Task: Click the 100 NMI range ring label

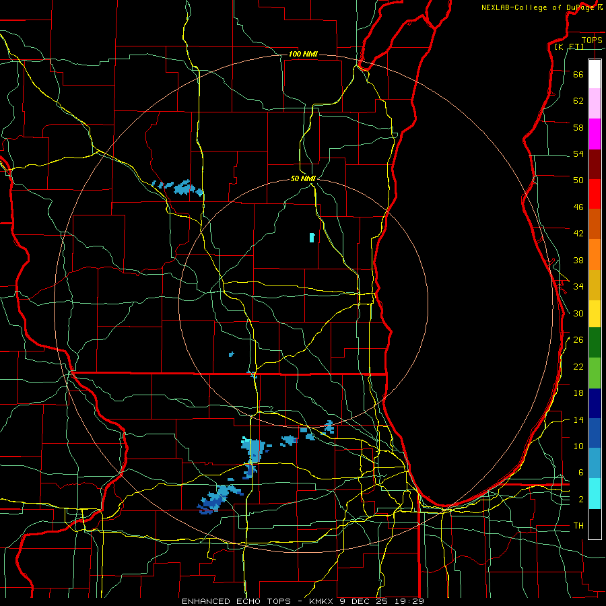Action: tap(303, 54)
